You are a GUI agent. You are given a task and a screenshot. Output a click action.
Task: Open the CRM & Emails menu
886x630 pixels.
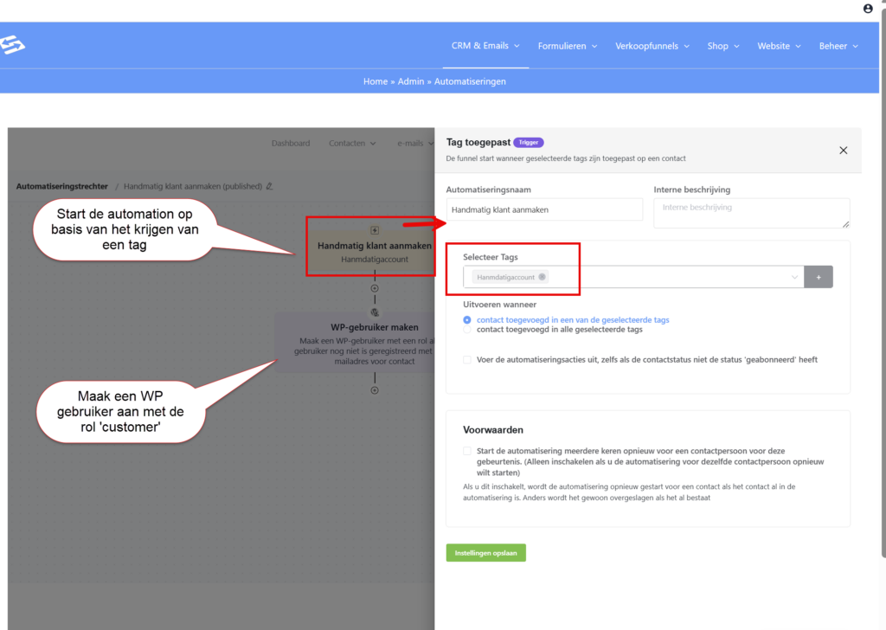tap(485, 46)
